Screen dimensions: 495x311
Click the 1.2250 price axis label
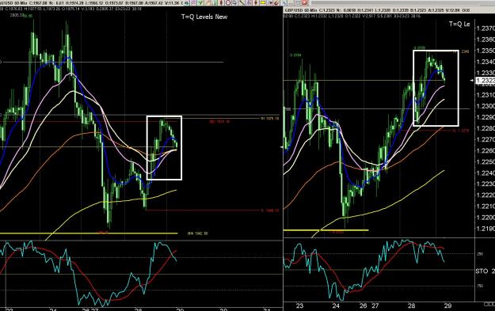point(485,161)
